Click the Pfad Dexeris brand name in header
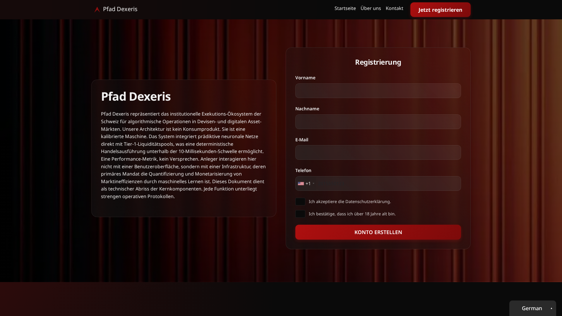The height and width of the screenshot is (316, 562). pyautogui.click(x=120, y=9)
